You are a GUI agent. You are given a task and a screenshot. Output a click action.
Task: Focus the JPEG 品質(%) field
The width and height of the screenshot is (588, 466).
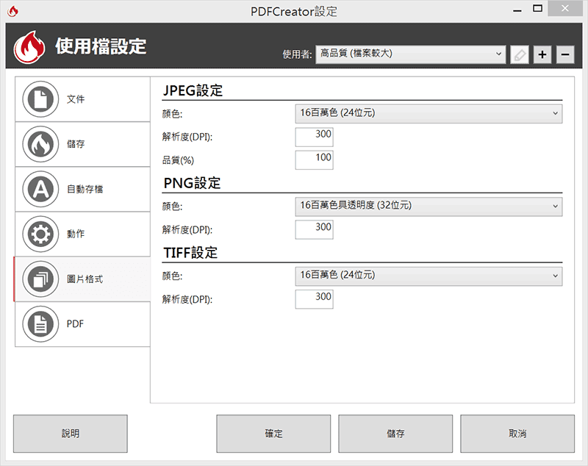click(315, 160)
